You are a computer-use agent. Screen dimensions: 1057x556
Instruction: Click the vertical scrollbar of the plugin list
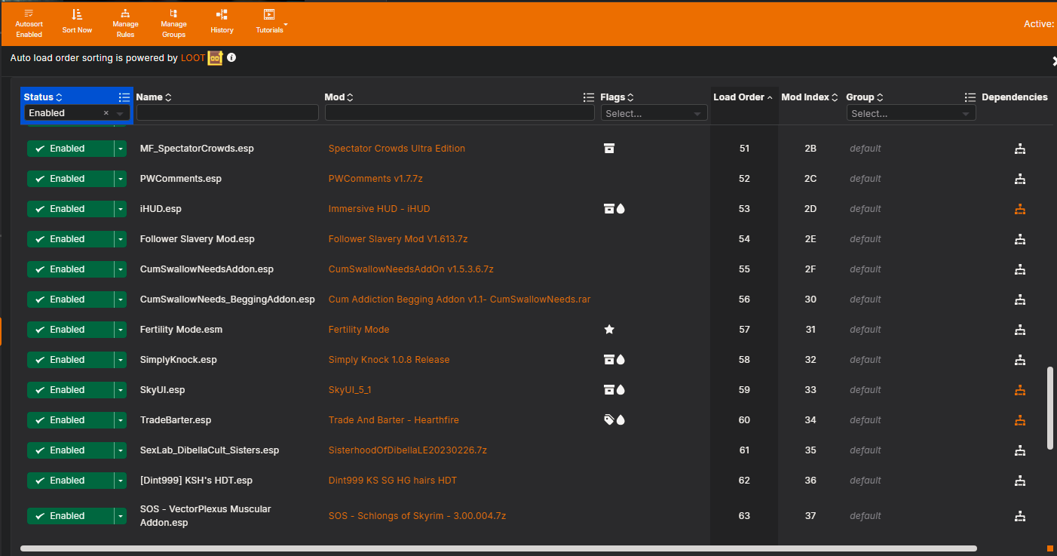pyautogui.click(x=1049, y=408)
